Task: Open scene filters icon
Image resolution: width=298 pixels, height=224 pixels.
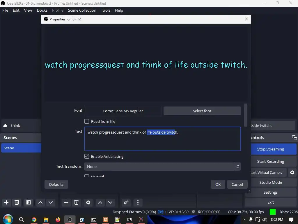Action: click(29, 202)
